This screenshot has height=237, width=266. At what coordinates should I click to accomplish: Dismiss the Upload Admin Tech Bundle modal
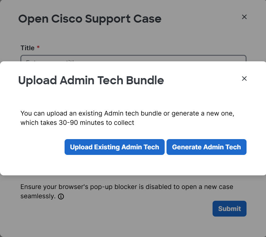pyautogui.click(x=244, y=79)
